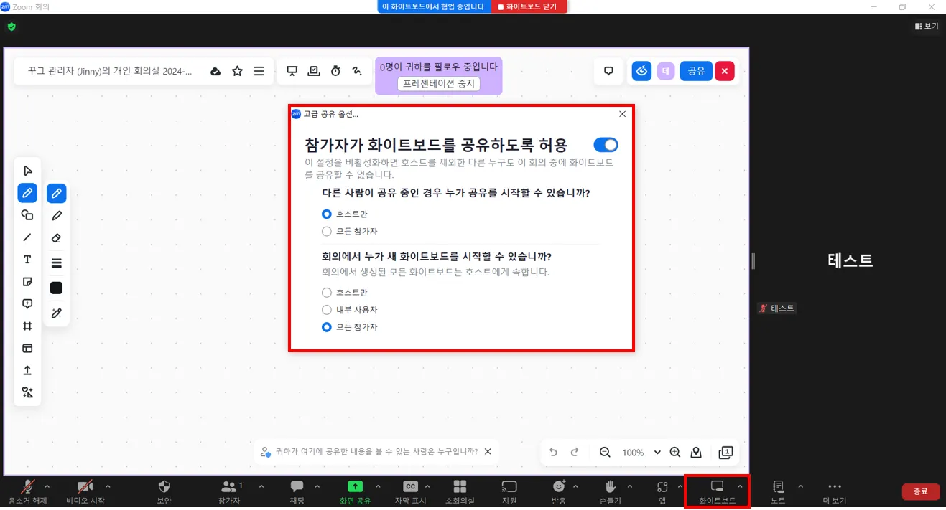The height and width of the screenshot is (510, 946).
Task: Click the fit-to-view icon next to zoom in
Action: [696, 453]
